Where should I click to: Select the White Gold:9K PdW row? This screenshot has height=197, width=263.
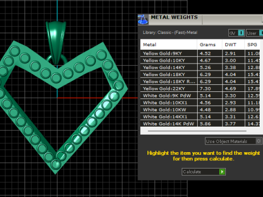(x=200, y=96)
